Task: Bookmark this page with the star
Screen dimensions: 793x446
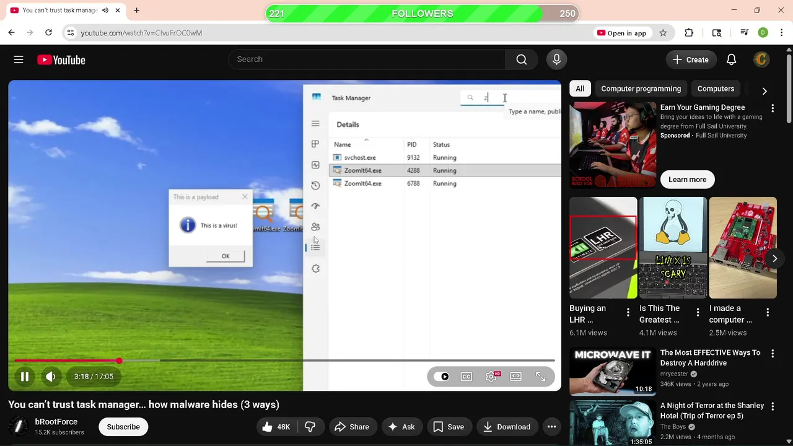Action: (663, 33)
